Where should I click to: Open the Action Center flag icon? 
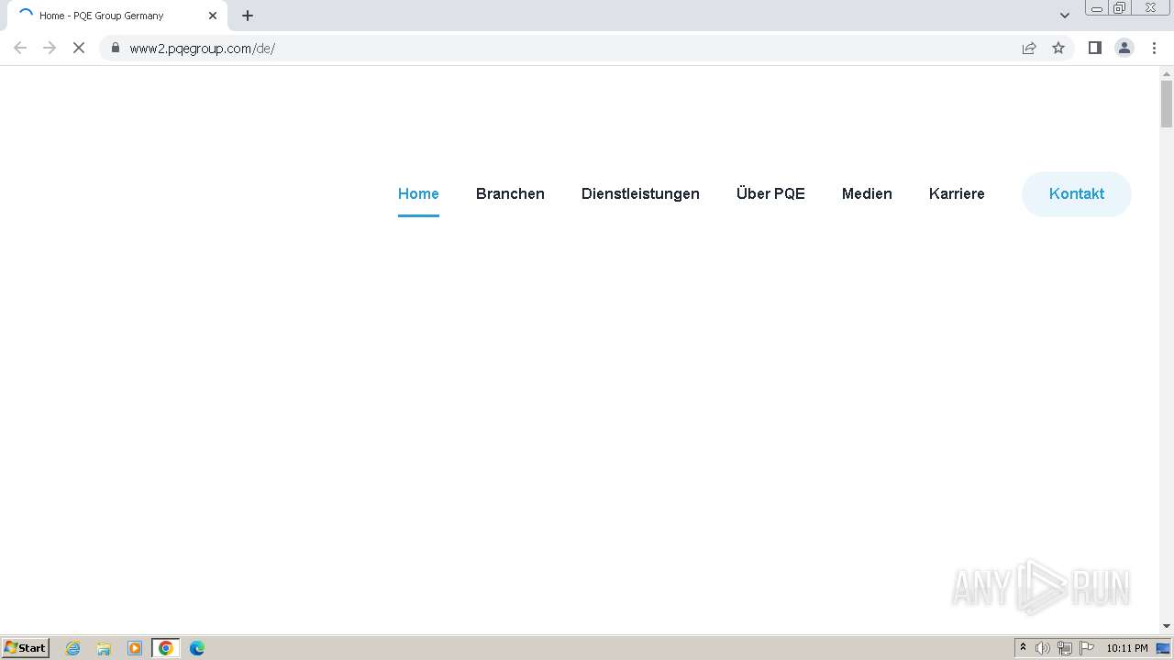point(1087,648)
